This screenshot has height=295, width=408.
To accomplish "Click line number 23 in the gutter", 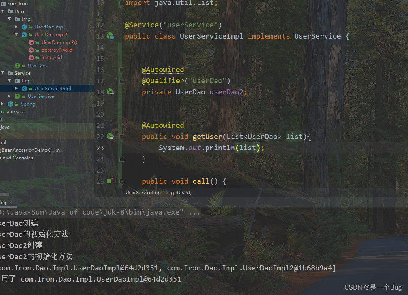I will coord(100,148).
